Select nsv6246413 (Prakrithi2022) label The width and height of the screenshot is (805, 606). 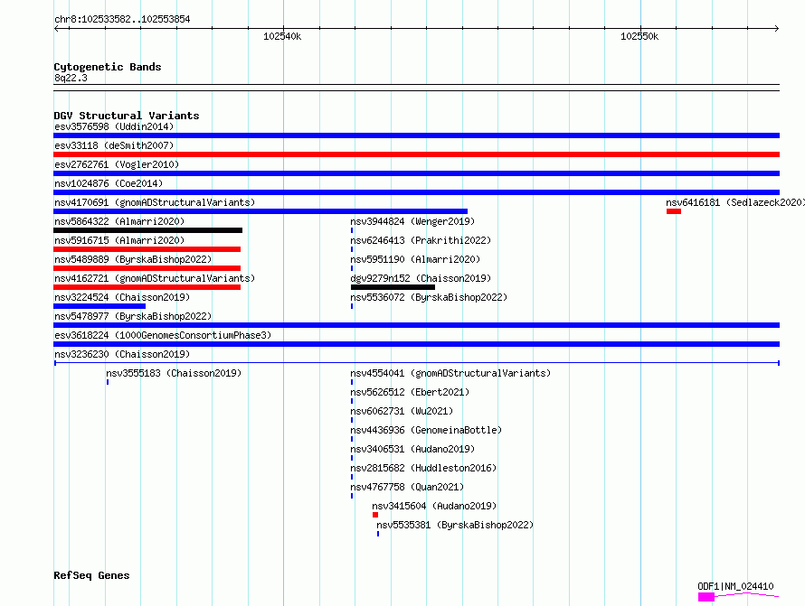point(421,240)
